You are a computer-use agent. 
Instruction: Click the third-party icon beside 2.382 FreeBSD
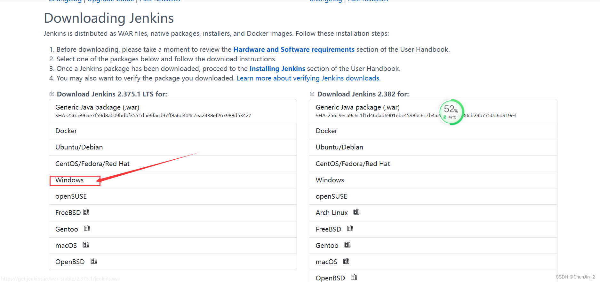point(350,229)
